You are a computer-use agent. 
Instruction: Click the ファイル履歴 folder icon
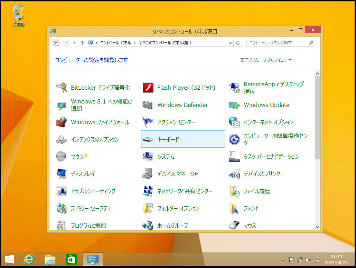[234, 191]
